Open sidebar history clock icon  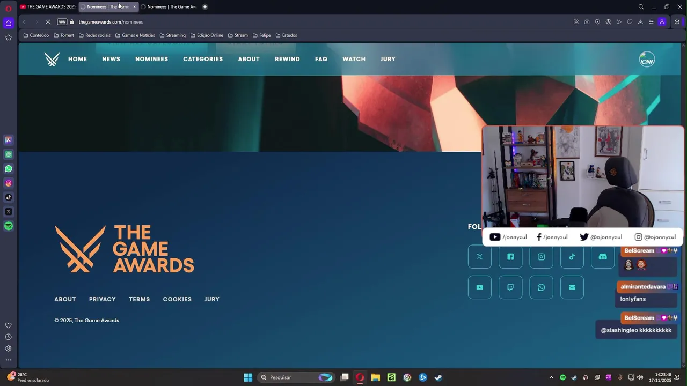click(9, 337)
